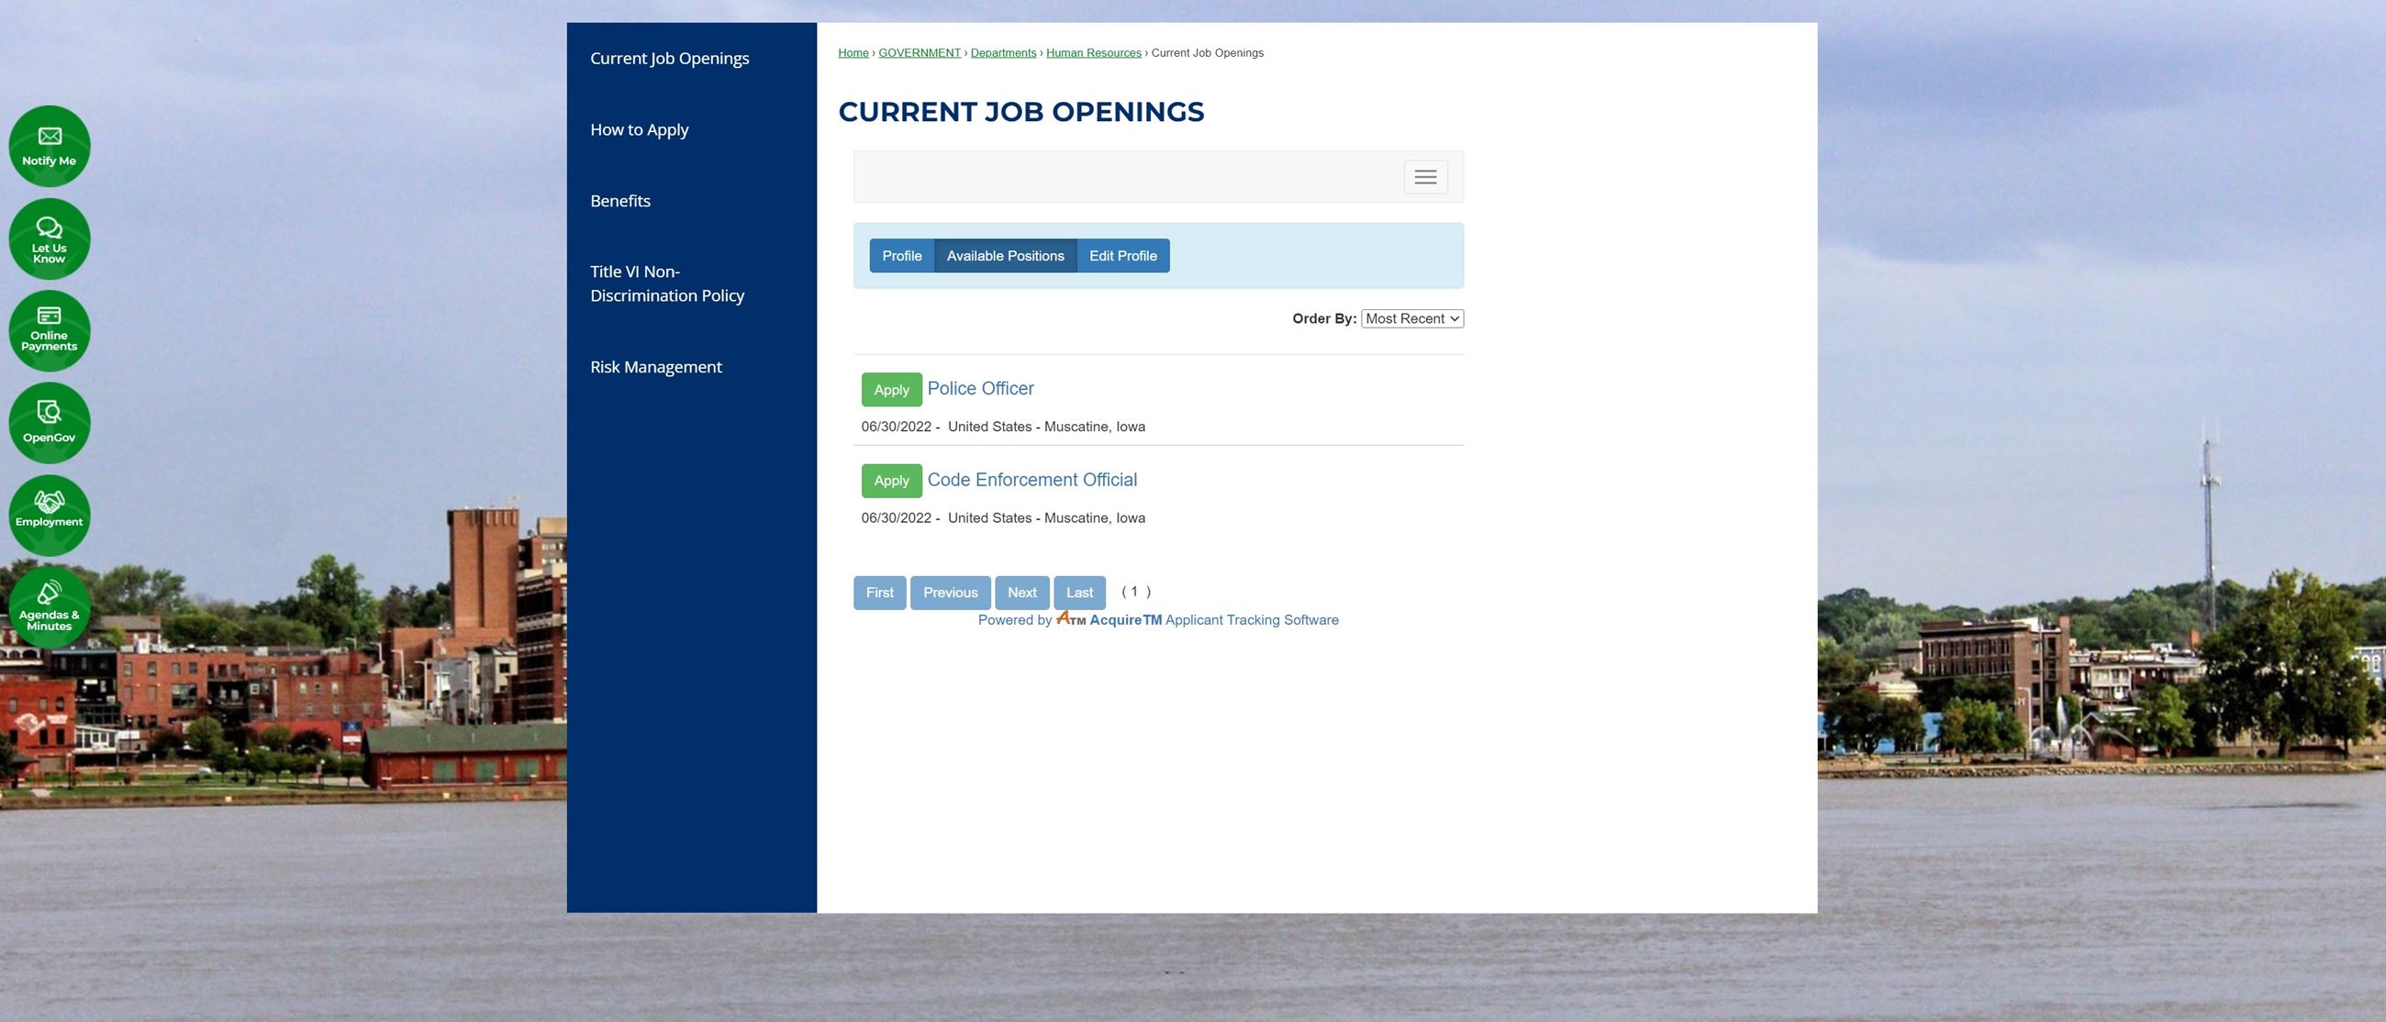Open the How to Apply page
Viewport: 2386px width, 1022px height.
[639, 128]
